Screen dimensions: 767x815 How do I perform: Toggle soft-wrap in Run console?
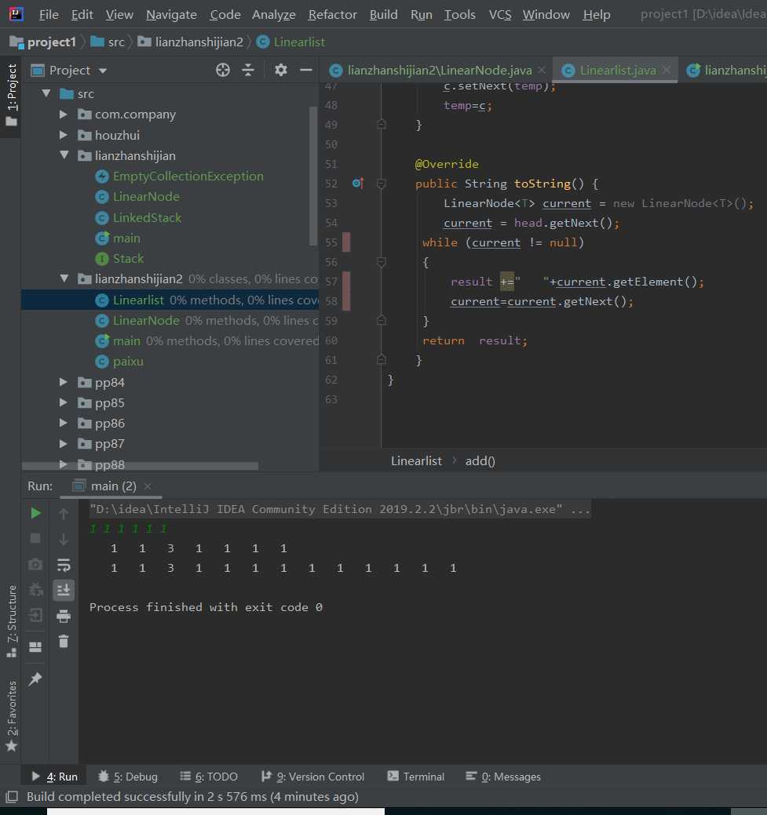[x=64, y=565]
